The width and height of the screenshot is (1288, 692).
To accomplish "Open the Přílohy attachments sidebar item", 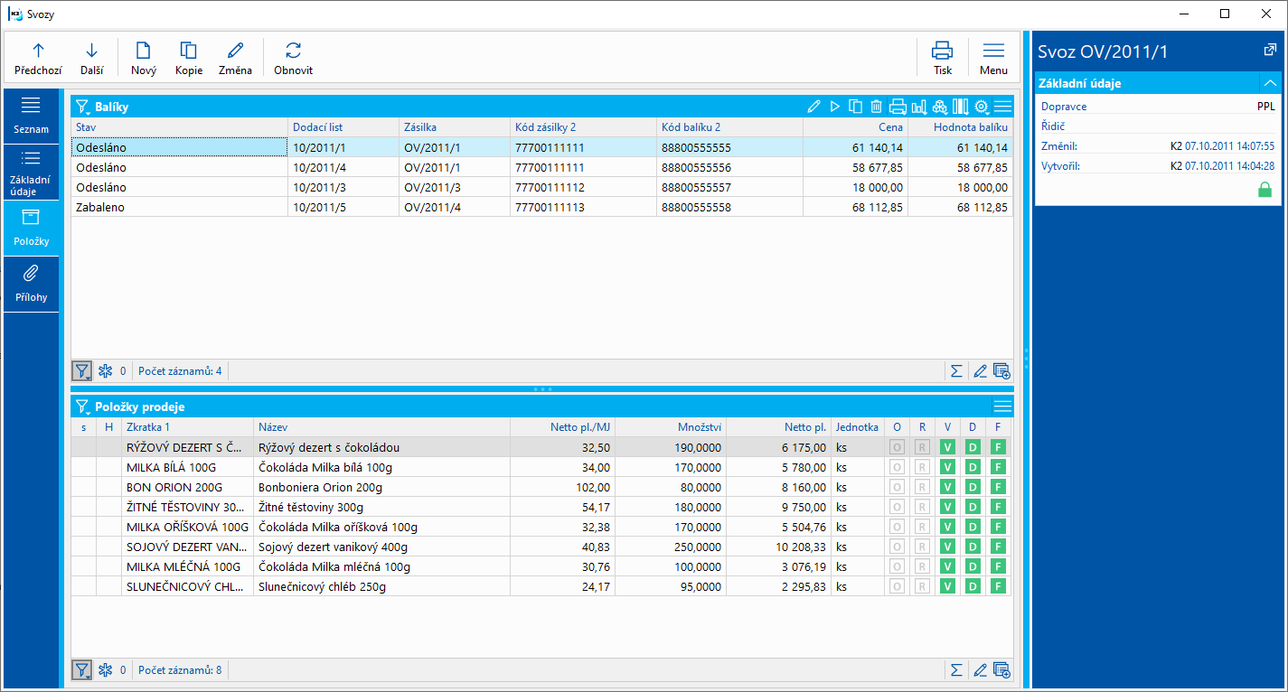I will pos(31,284).
